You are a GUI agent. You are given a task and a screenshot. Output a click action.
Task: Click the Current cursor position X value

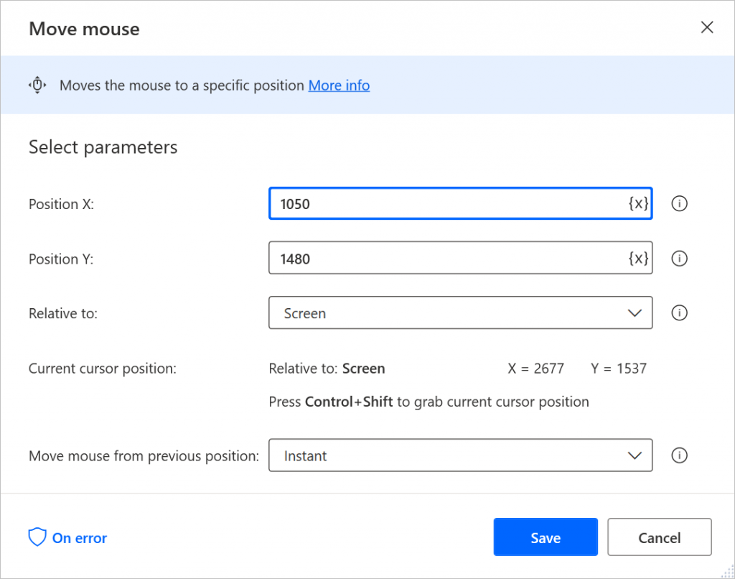536,369
